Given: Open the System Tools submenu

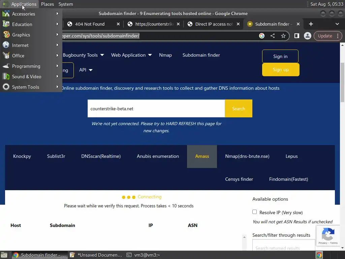Looking at the screenshot, I should tap(31, 87).
